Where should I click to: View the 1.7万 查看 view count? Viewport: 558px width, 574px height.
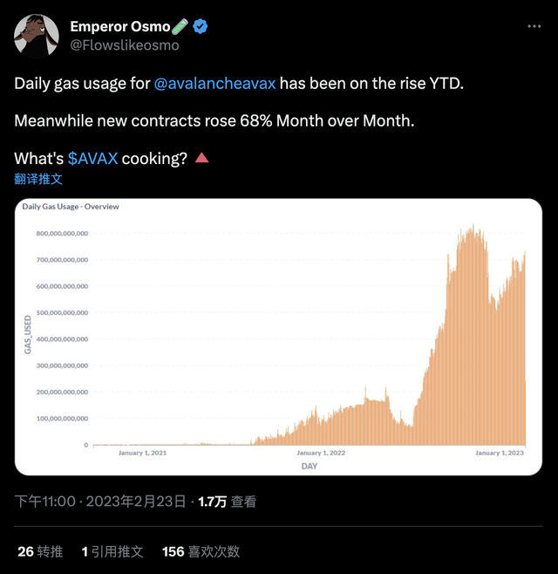pyautogui.click(x=227, y=502)
